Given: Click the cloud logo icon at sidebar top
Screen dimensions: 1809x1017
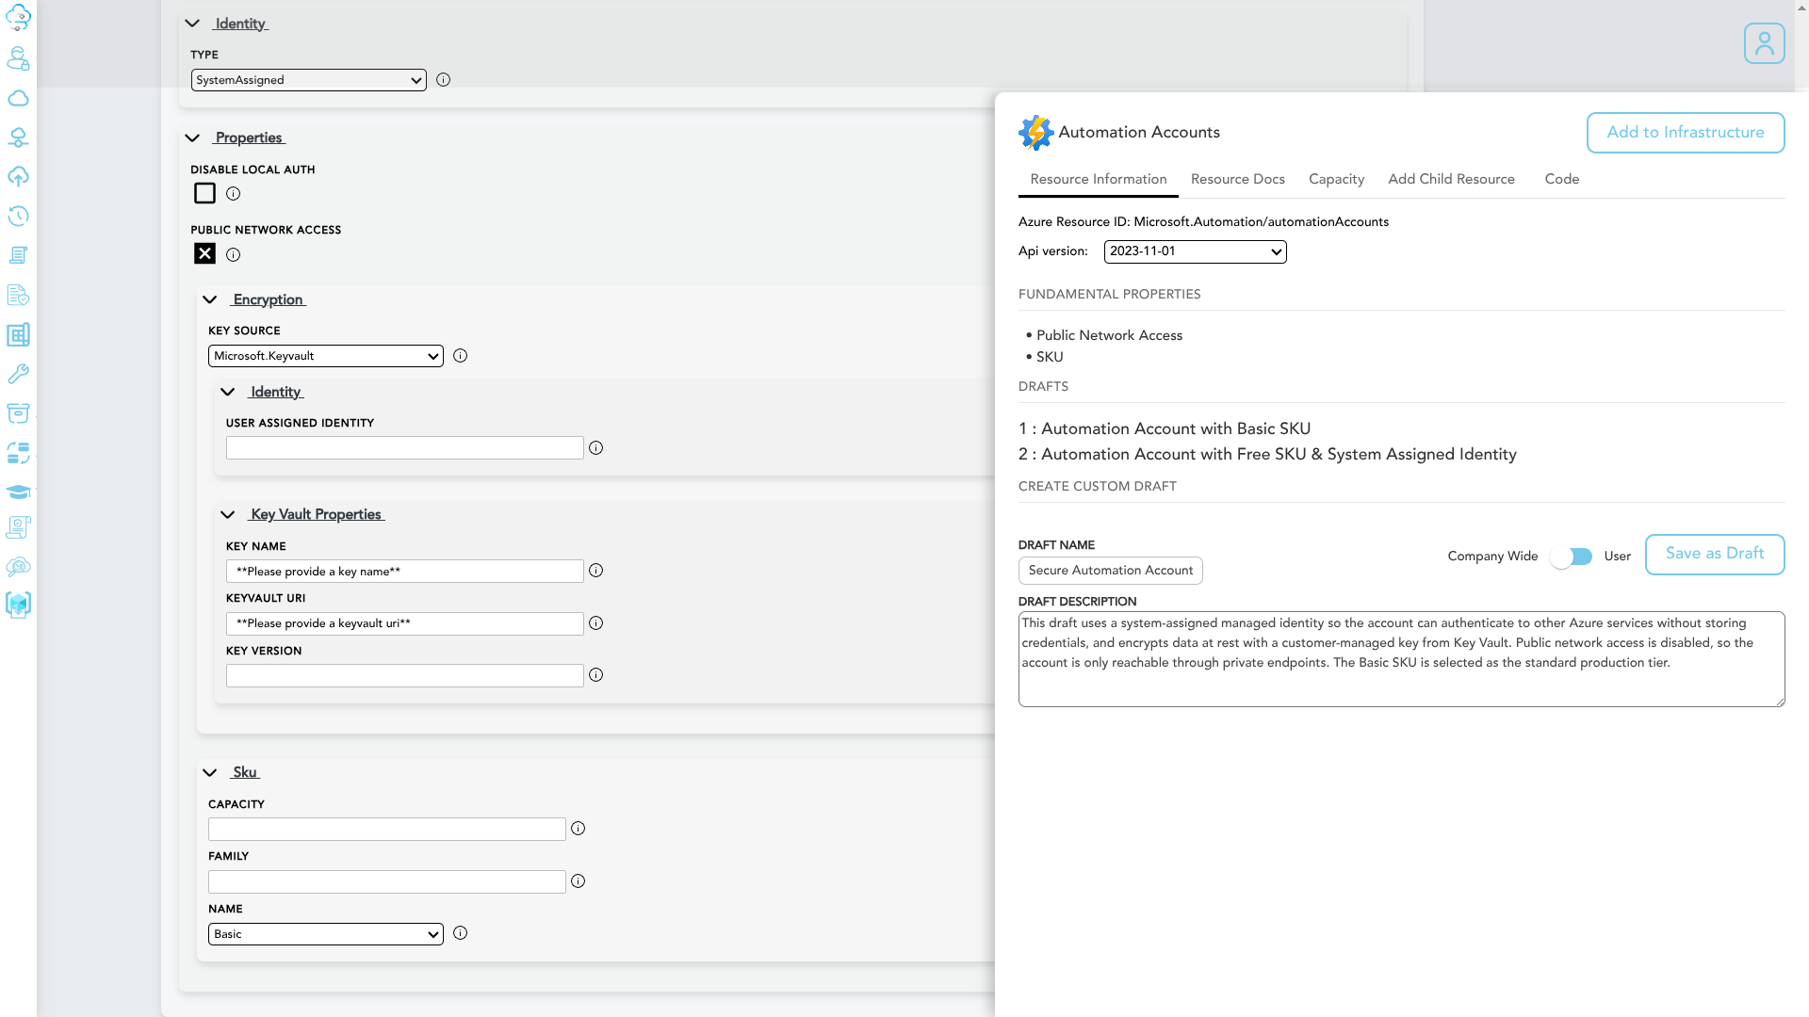Looking at the screenshot, I should pyautogui.click(x=18, y=18).
